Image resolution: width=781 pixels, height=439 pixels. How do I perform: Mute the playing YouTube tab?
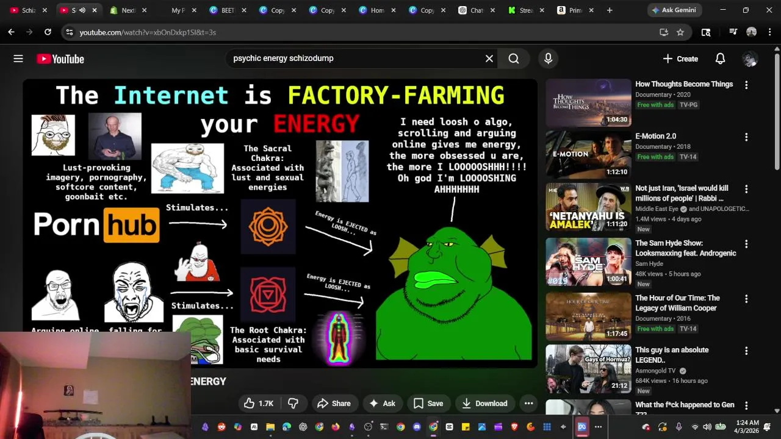82,10
